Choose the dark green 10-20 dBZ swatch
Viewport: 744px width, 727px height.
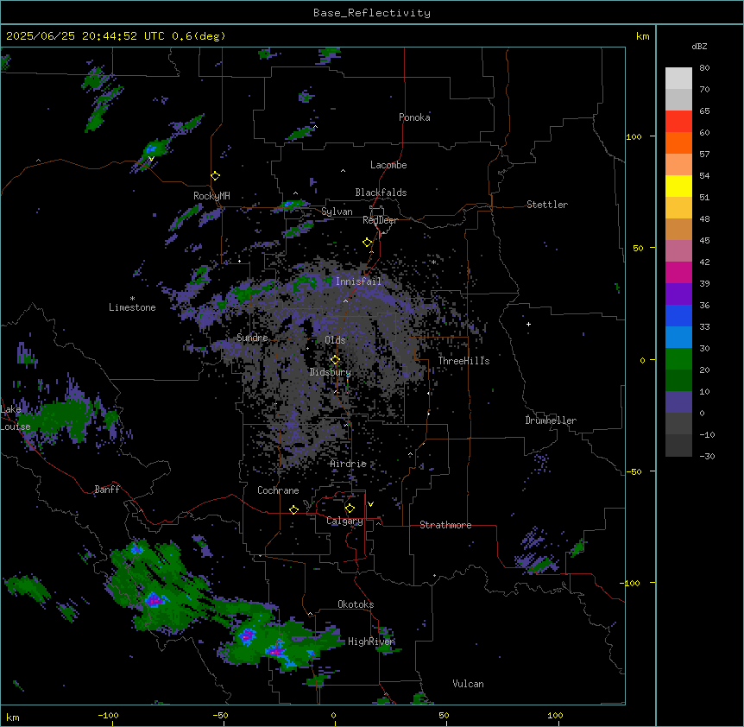(678, 381)
